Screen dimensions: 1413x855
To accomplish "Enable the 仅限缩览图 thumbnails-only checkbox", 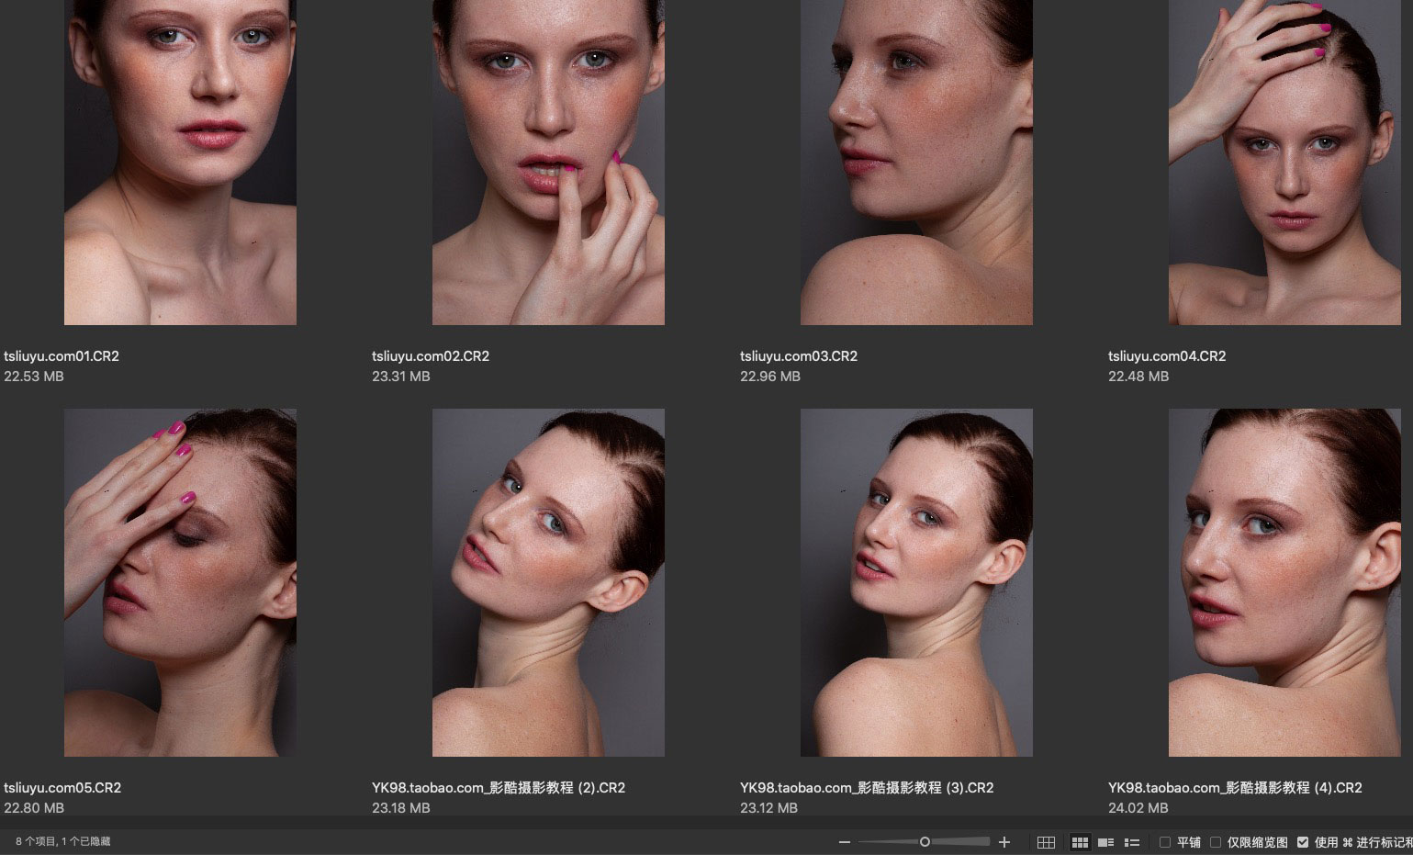I will [x=1216, y=842].
